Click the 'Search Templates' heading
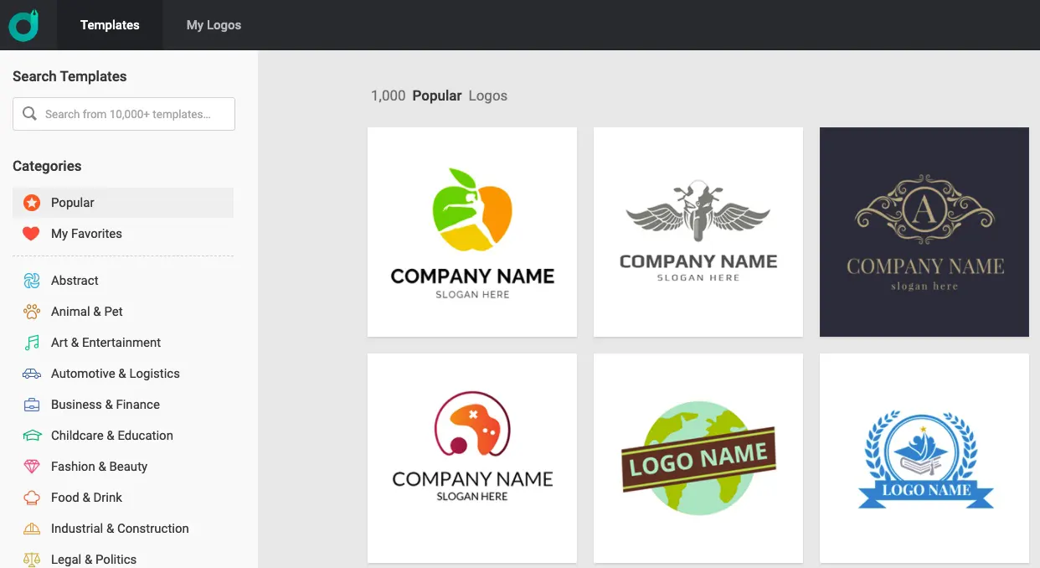The height and width of the screenshot is (568, 1040). [70, 76]
